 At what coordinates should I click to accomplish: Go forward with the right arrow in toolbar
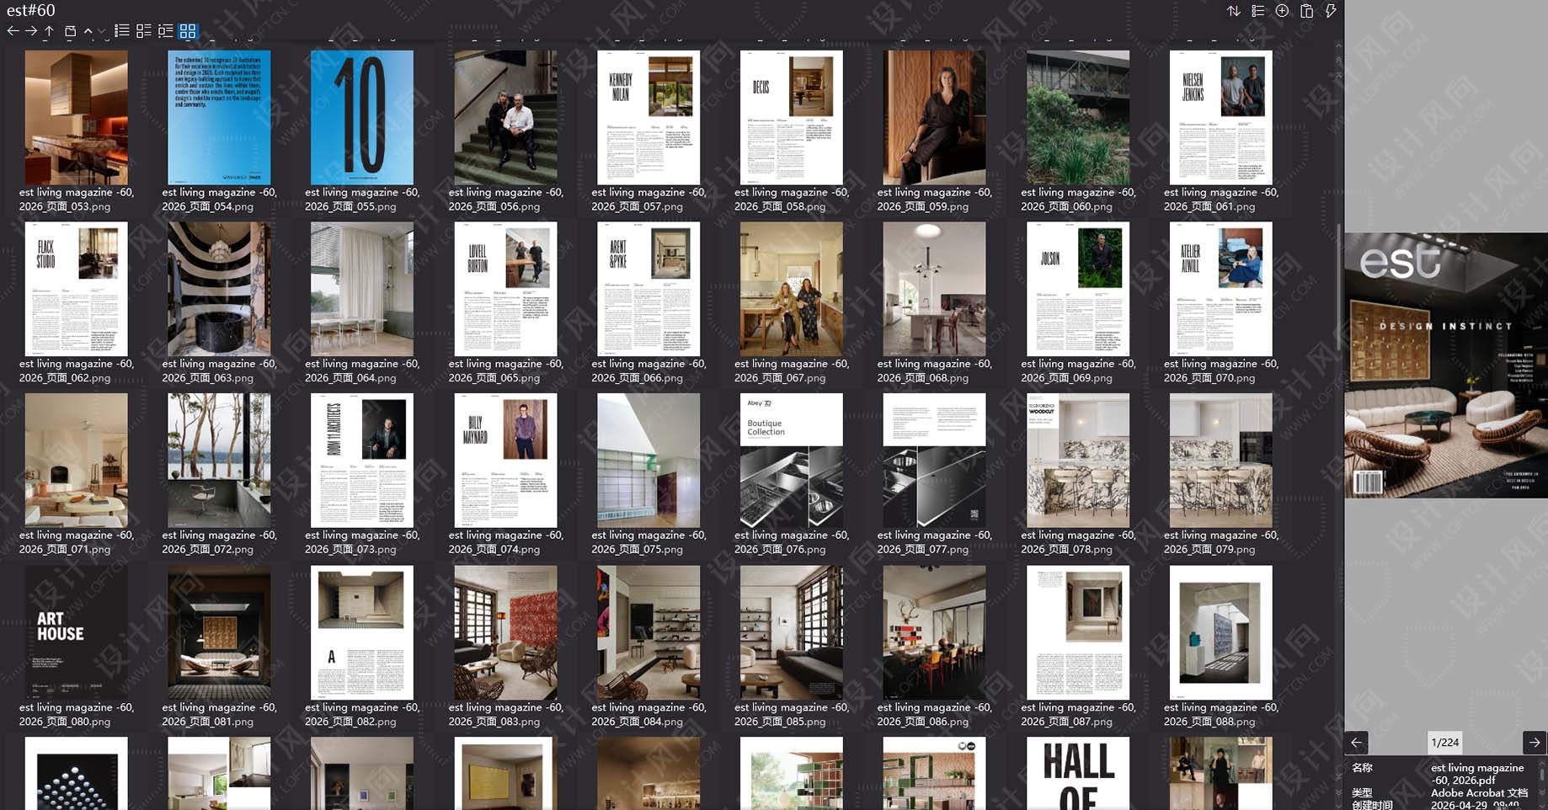(x=31, y=31)
